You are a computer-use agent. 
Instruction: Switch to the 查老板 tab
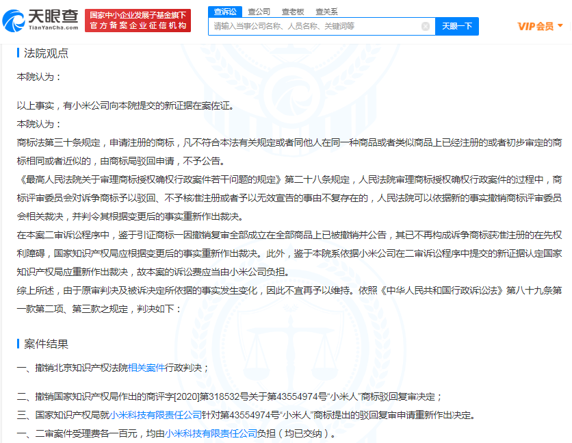293,12
